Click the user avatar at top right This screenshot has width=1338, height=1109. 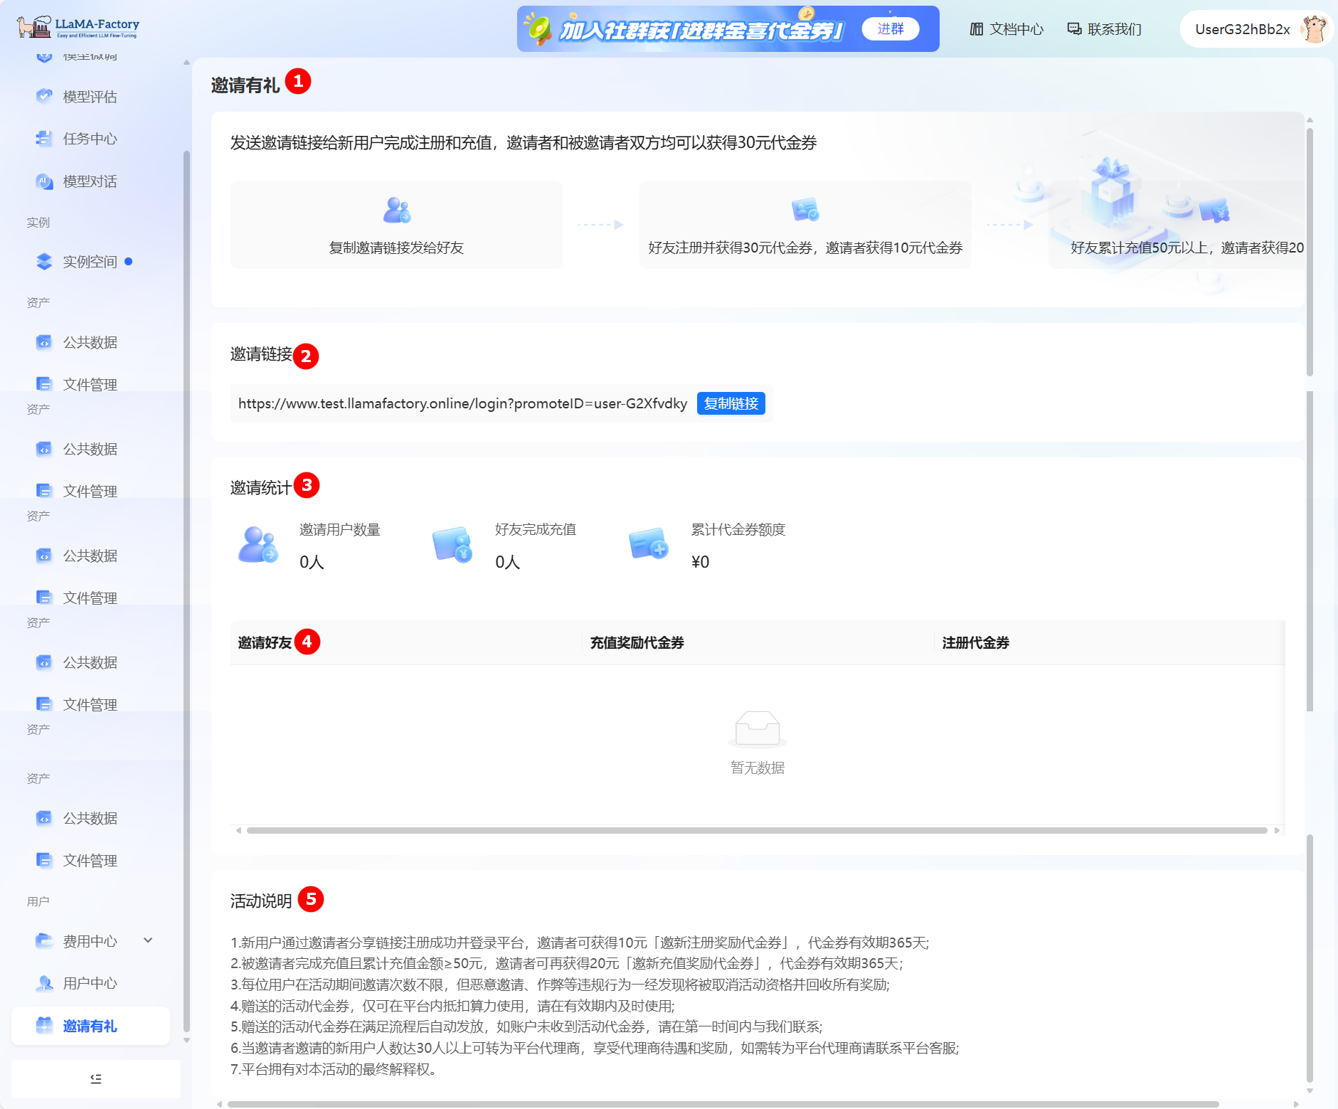click(1315, 29)
